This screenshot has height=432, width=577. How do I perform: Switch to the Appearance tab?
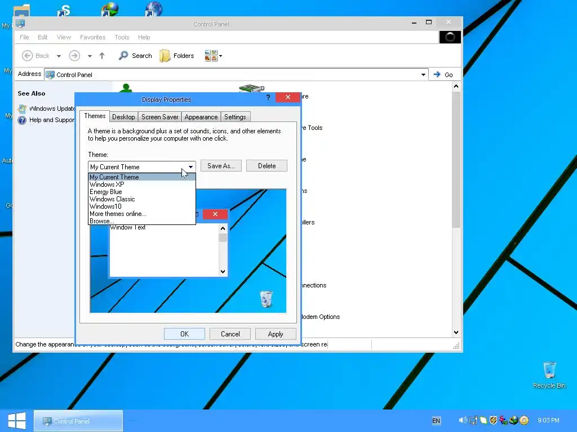[201, 117]
